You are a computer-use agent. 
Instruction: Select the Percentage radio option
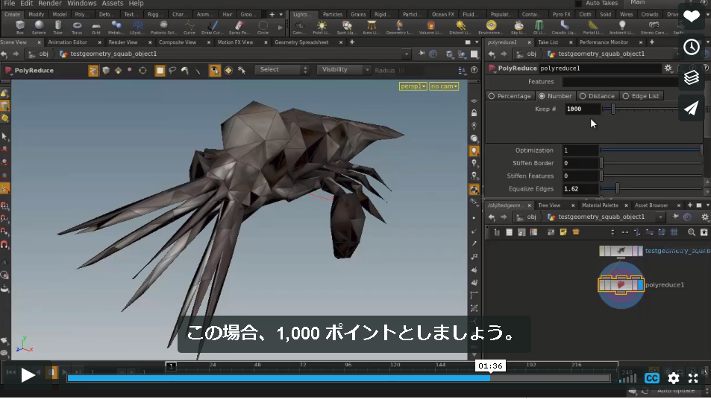pos(510,96)
